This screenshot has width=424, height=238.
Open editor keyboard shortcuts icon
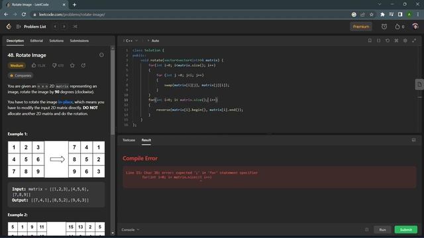tap(396, 40)
